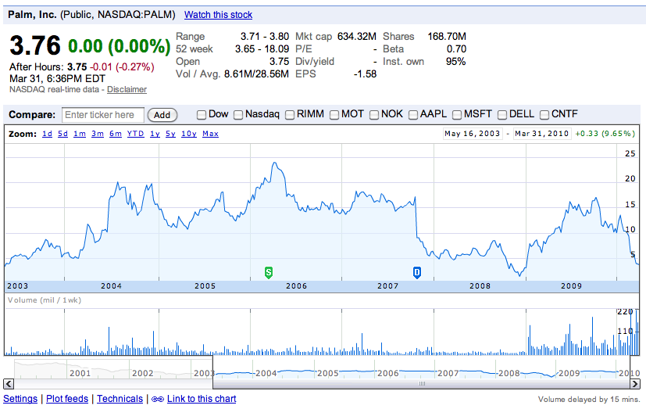The height and width of the screenshot is (409, 646).
Task: Click the Vol / Avg. value 8.61M/28.56M
Action: click(x=256, y=74)
